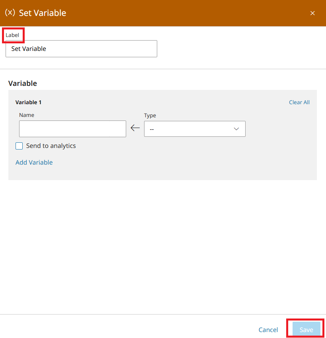Viewport: 326px width, 338px height.
Task: Click the Save button
Action: pos(306,330)
